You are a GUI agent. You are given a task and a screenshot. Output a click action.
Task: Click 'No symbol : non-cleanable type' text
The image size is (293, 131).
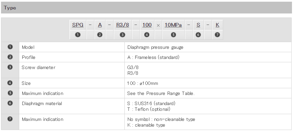pos(161,120)
